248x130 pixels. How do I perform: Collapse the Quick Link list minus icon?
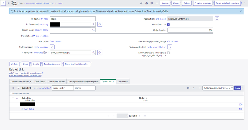coord(199,88)
